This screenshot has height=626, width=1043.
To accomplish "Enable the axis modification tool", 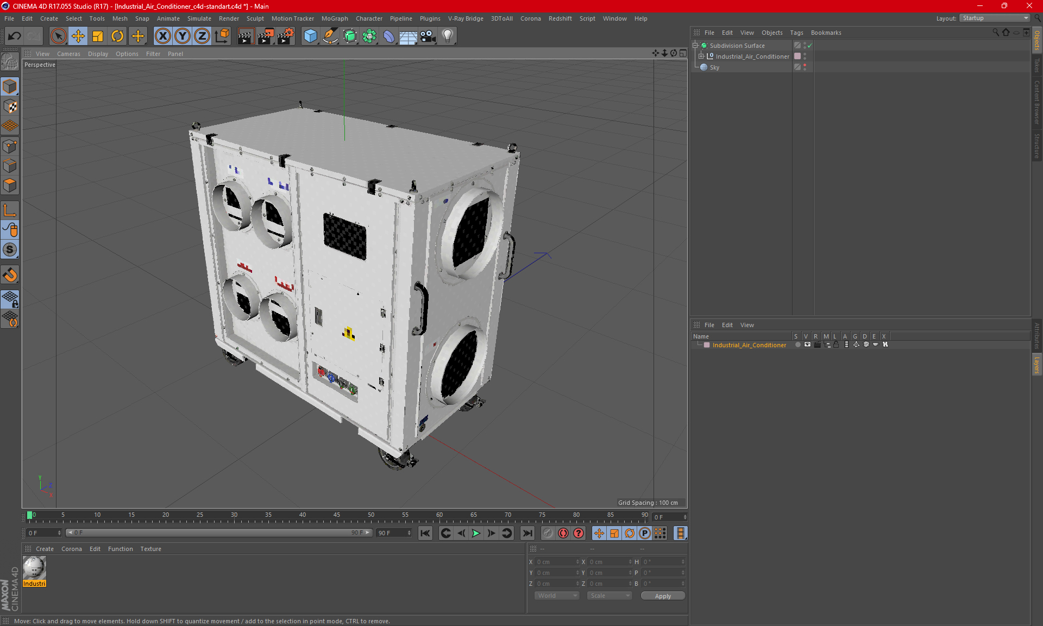I will click(10, 210).
